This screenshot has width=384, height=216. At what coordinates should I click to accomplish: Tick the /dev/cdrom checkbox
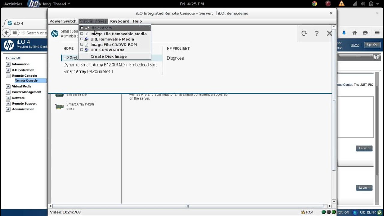pos(82,28)
